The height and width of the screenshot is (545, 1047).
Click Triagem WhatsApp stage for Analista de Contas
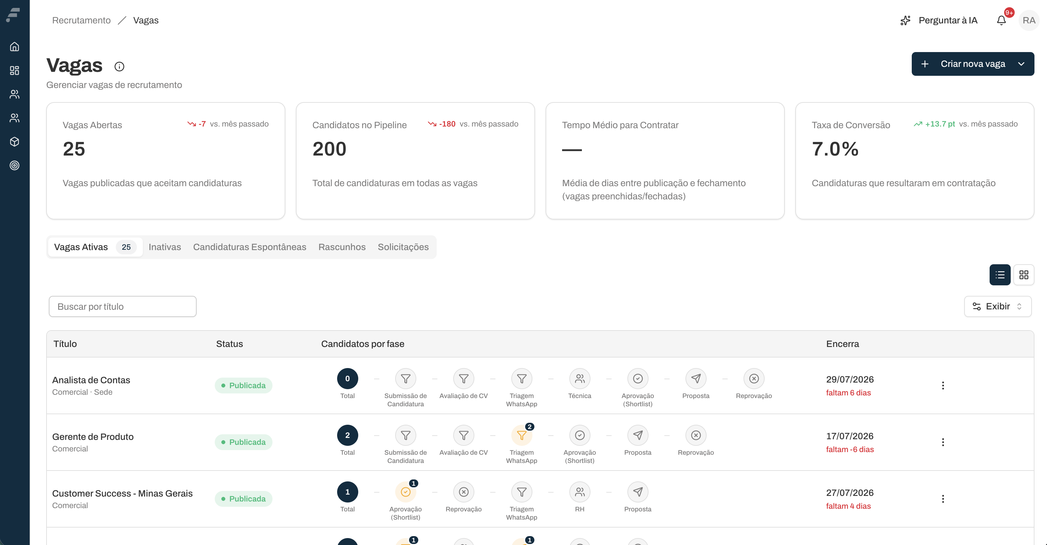click(522, 379)
